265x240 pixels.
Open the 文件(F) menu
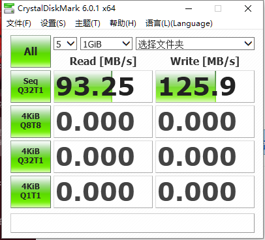(x=19, y=23)
